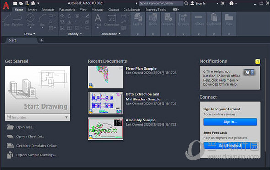Switch to the Express Tools ribbon tab
This screenshot has height=170, width=270.
tap(156, 10)
